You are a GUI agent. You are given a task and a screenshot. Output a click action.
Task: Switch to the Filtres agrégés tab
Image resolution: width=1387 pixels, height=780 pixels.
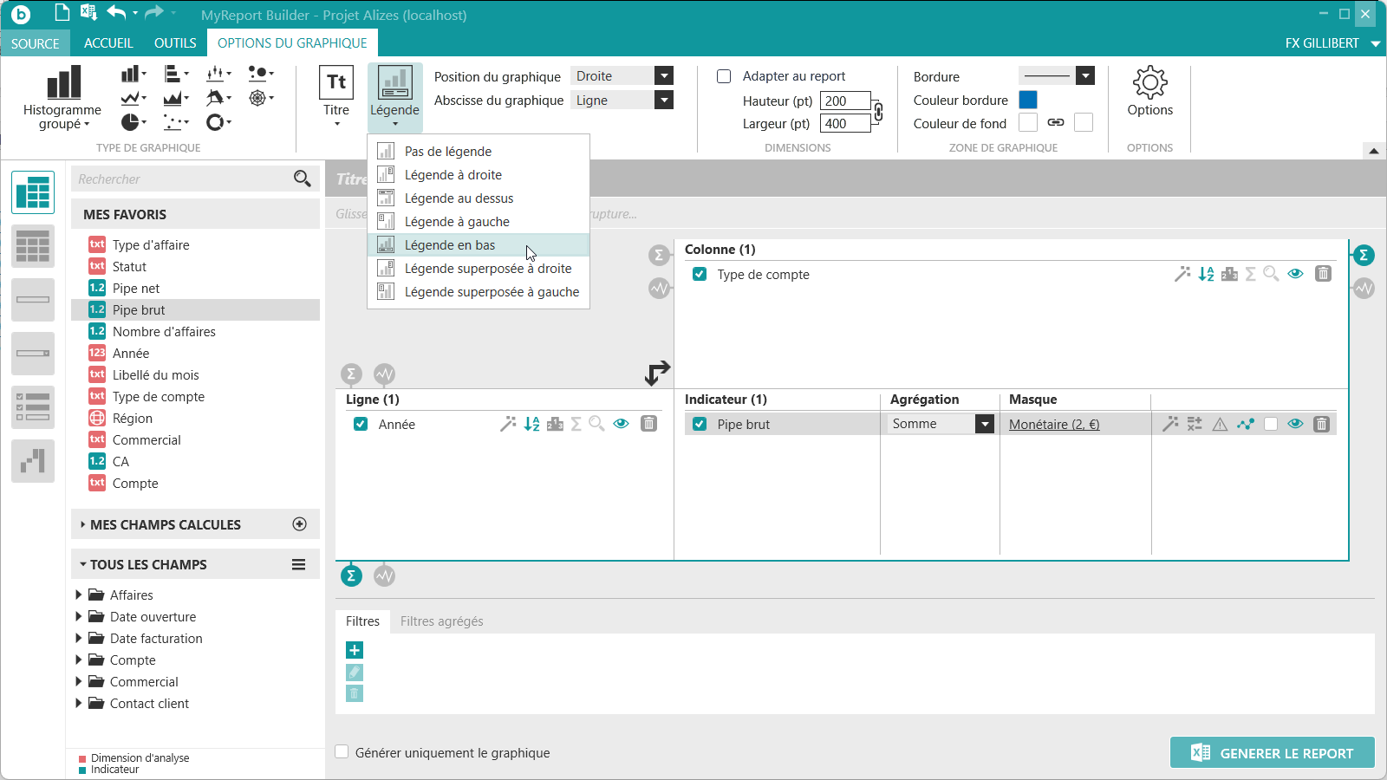click(441, 621)
